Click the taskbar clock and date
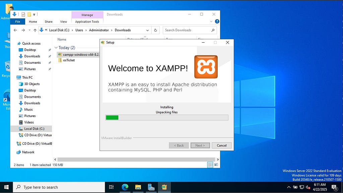The height and width of the screenshot is (193, 343). click(x=320, y=187)
